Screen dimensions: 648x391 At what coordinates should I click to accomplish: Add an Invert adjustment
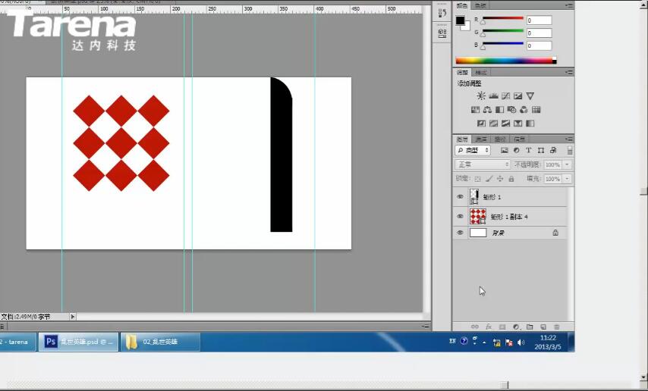(x=481, y=123)
